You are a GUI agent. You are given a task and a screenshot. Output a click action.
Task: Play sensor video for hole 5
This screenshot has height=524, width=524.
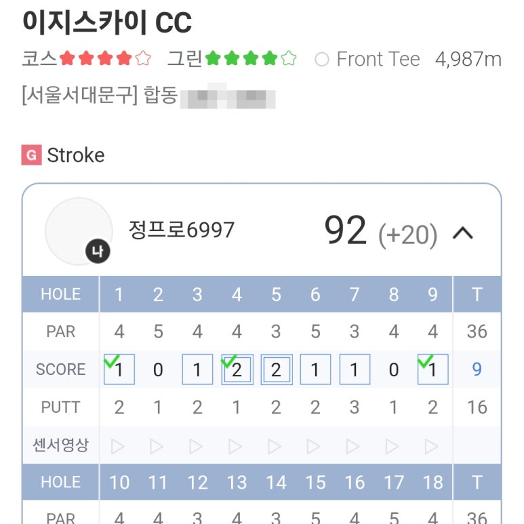tap(275, 446)
